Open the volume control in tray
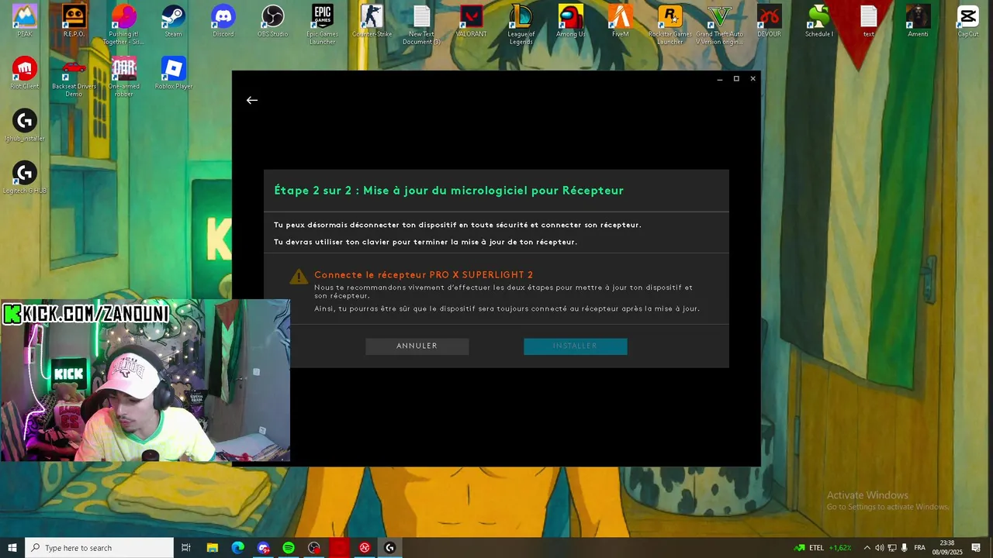993x558 pixels. coord(879,548)
